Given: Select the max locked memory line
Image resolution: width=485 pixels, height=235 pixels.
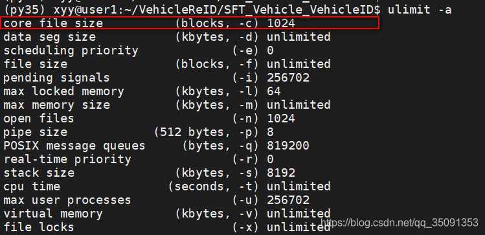Looking at the screenshot, I should pos(142,91).
